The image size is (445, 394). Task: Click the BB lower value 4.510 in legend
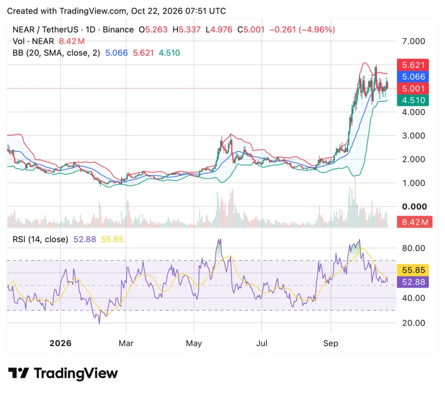click(x=169, y=53)
